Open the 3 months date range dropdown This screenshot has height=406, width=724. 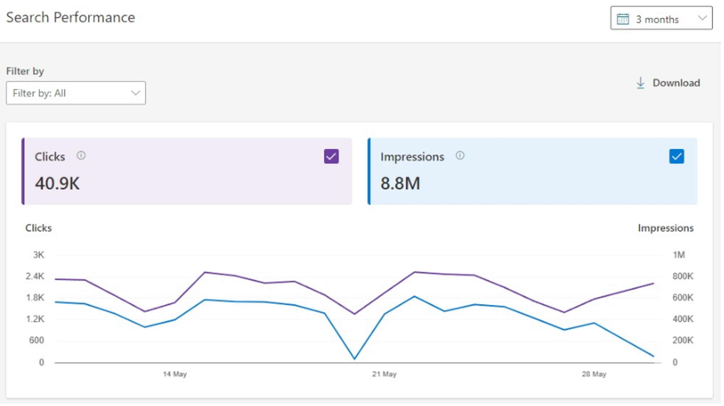[x=661, y=18]
